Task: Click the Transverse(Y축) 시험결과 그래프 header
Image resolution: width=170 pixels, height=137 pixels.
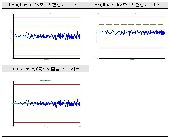Action: click(x=45, y=69)
